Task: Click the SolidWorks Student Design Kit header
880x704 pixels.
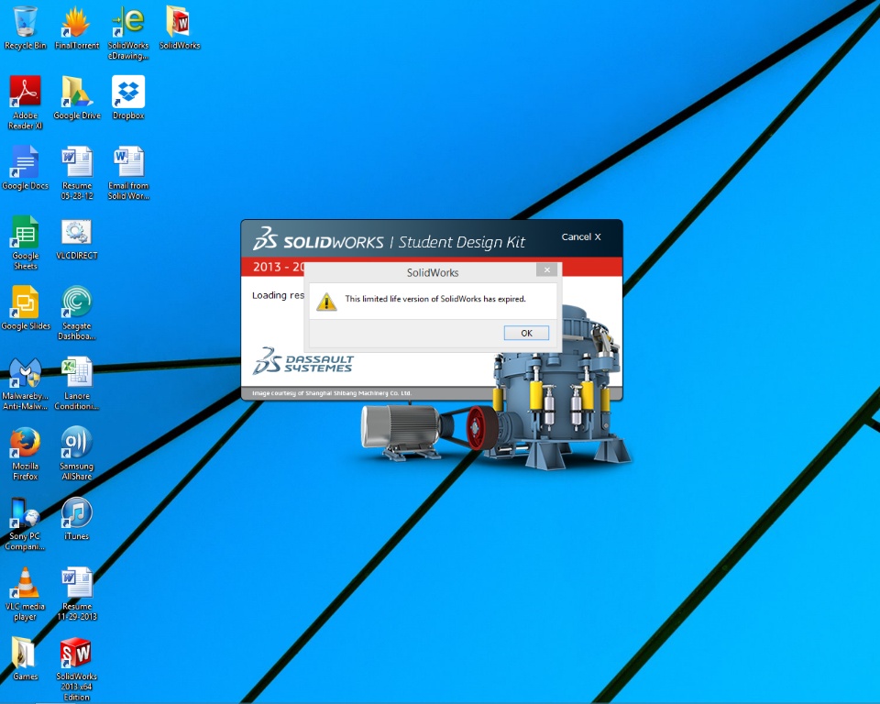Action: coord(389,240)
